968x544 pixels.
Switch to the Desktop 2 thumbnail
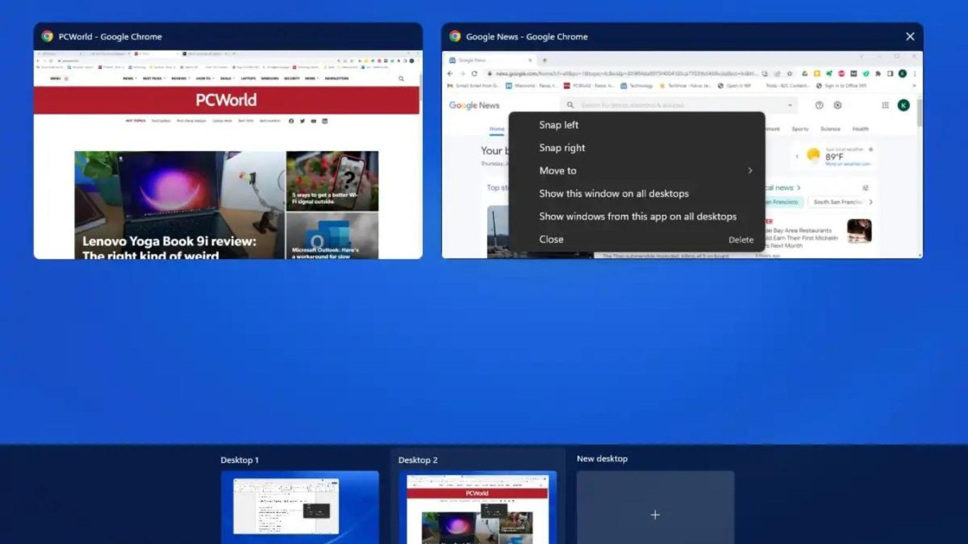(477, 507)
